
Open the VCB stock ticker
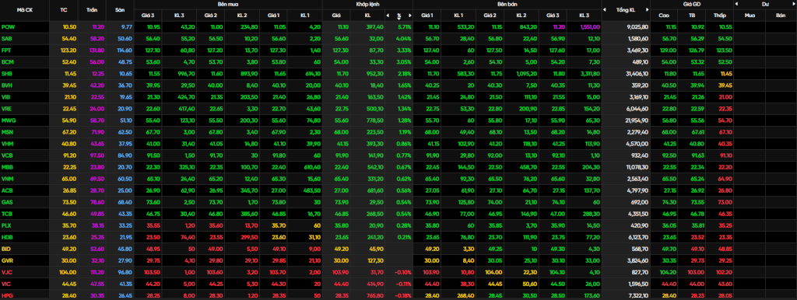click(x=7, y=155)
